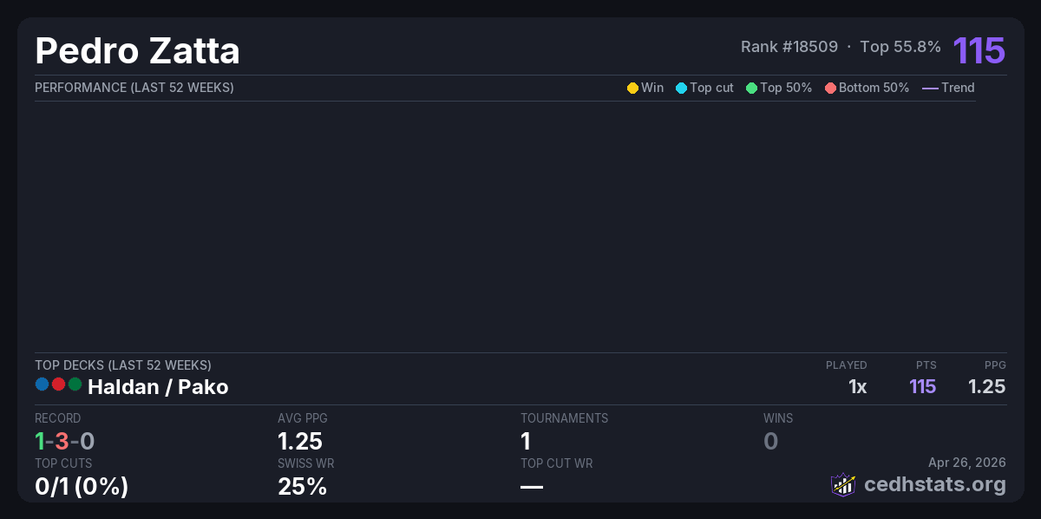The width and height of the screenshot is (1041, 519).
Task: Click the blue mana color dot
Action: [x=43, y=384]
